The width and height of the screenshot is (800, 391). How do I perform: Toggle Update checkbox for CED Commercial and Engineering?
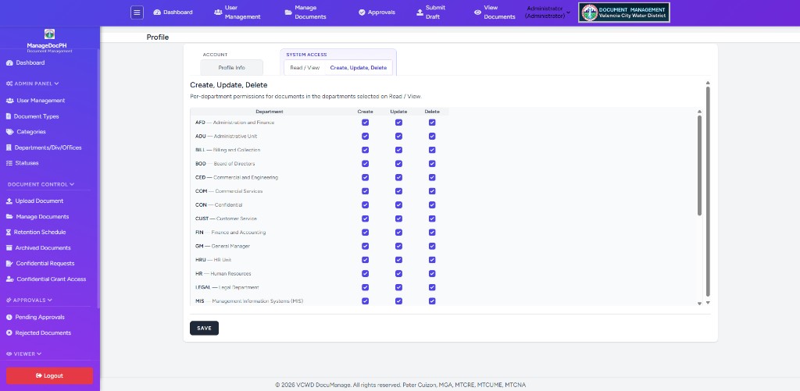tap(398, 177)
